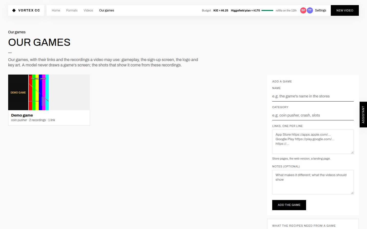Switch to the Videos section
Image resolution: width=367 pixels, height=229 pixels.
coord(88,10)
